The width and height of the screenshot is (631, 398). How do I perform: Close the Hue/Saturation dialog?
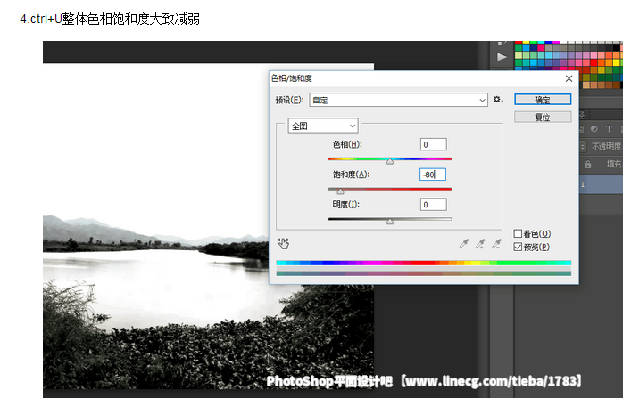click(x=569, y=78)
